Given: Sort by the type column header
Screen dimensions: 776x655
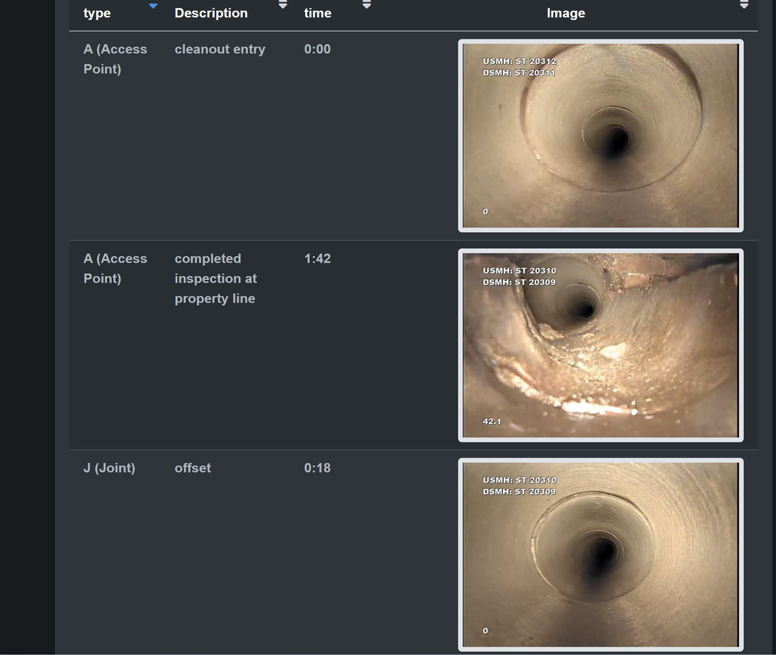Looking at the screenshot, I should tap(97, 13).
